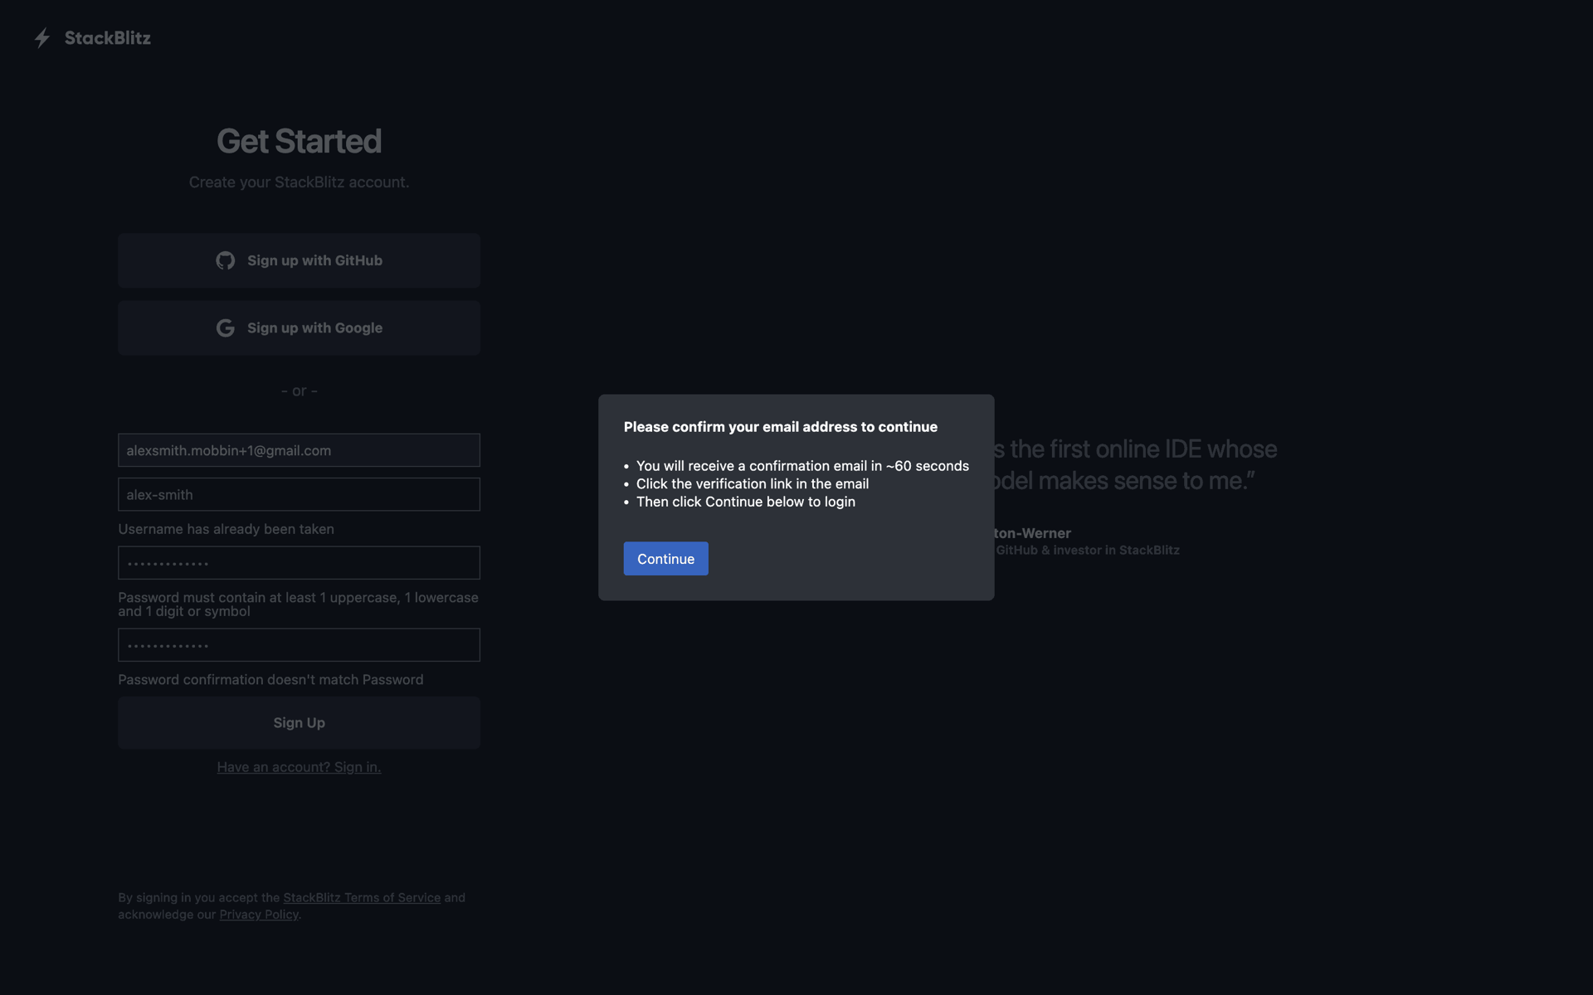
Task: Click the 'investor in StackBlitz' attribution line
Action: point(1087,551)
